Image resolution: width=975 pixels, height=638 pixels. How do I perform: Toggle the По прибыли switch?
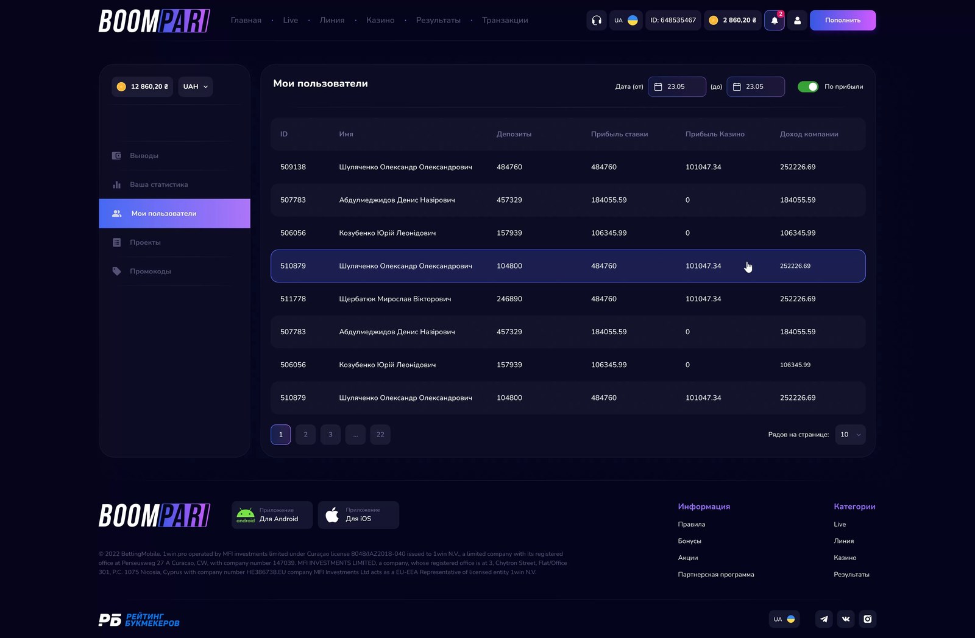coord(808,86)
